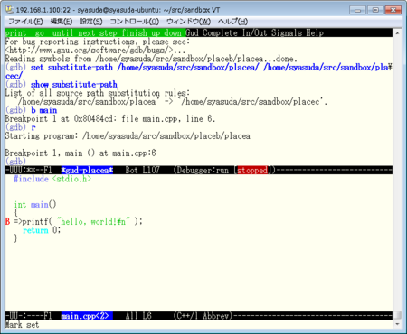
Task: Click the 'Starting program:' output line
Action: [128, 136]
